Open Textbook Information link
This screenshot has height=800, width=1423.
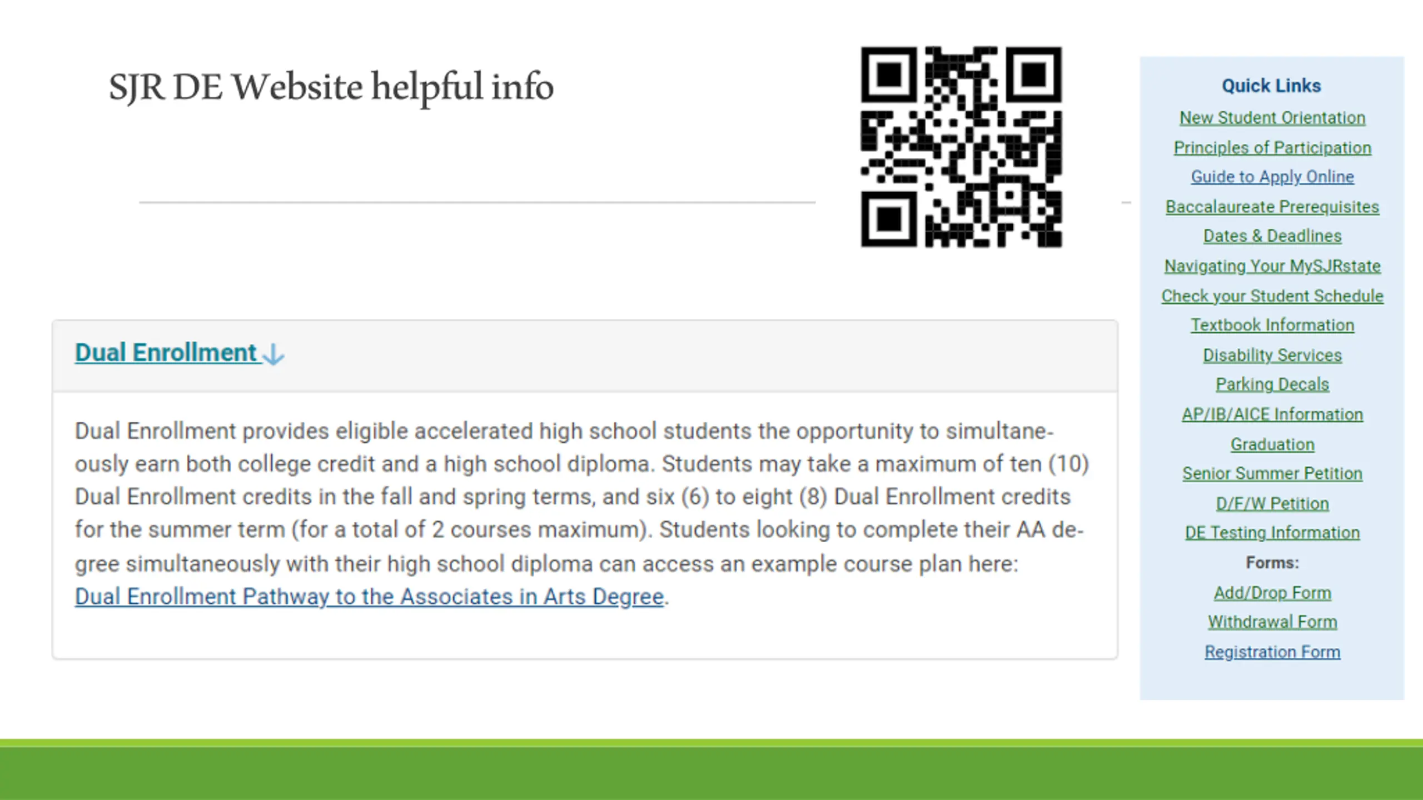pyautogui.click(x=1272, y=325)
